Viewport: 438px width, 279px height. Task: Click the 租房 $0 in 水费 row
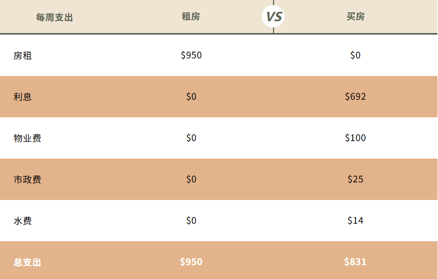click(x=191, y=221)
